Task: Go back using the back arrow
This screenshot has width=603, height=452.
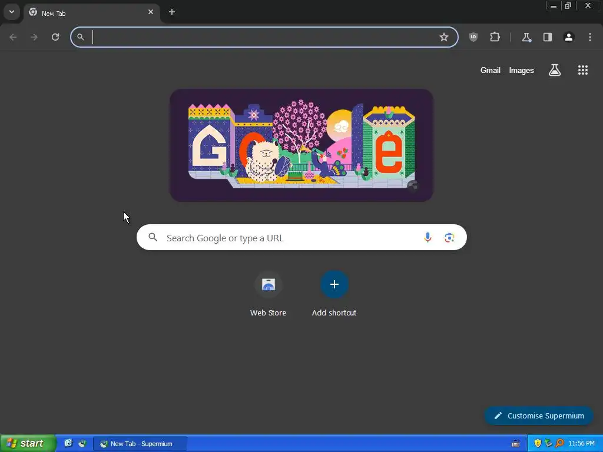Action: pyautogui.click(x=13, y=37)
